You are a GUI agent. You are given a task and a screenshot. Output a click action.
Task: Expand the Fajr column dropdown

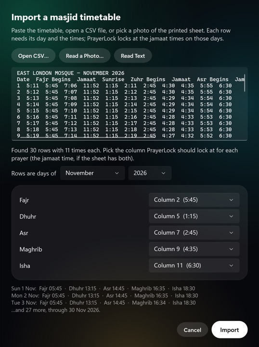(194, 200)
